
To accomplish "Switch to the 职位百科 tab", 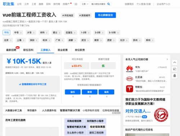I will [28, 50].
